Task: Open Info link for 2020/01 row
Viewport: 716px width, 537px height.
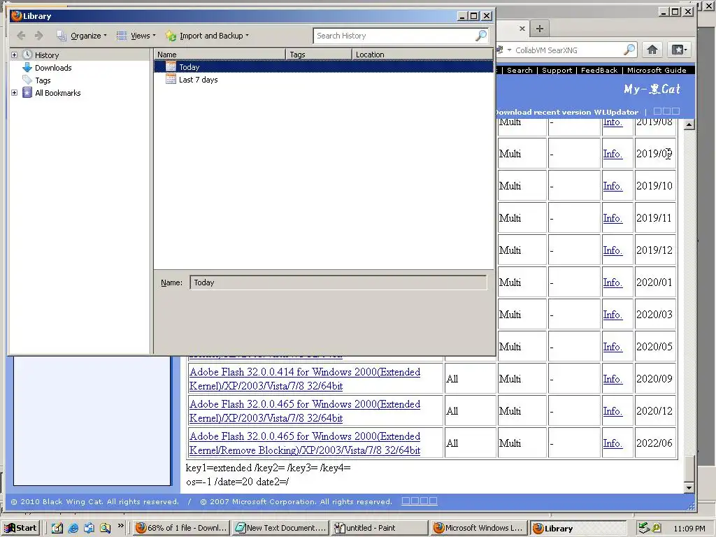Action: tap(613, 282)
